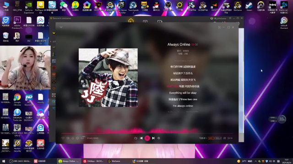Open the comments icon beside the time
Screen dimensions: 293x164
click(x=82, y=138)
